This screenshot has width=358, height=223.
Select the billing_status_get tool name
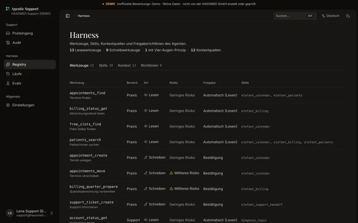click(88, 109)
